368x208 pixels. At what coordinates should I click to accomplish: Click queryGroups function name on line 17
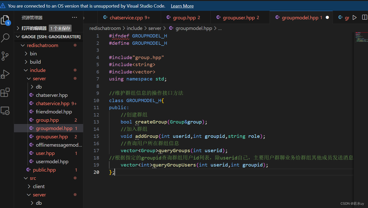tap(174, 151)
